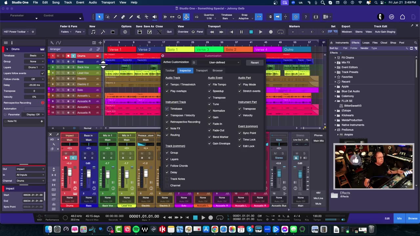Toggle Loop in power toolbar

281,32
